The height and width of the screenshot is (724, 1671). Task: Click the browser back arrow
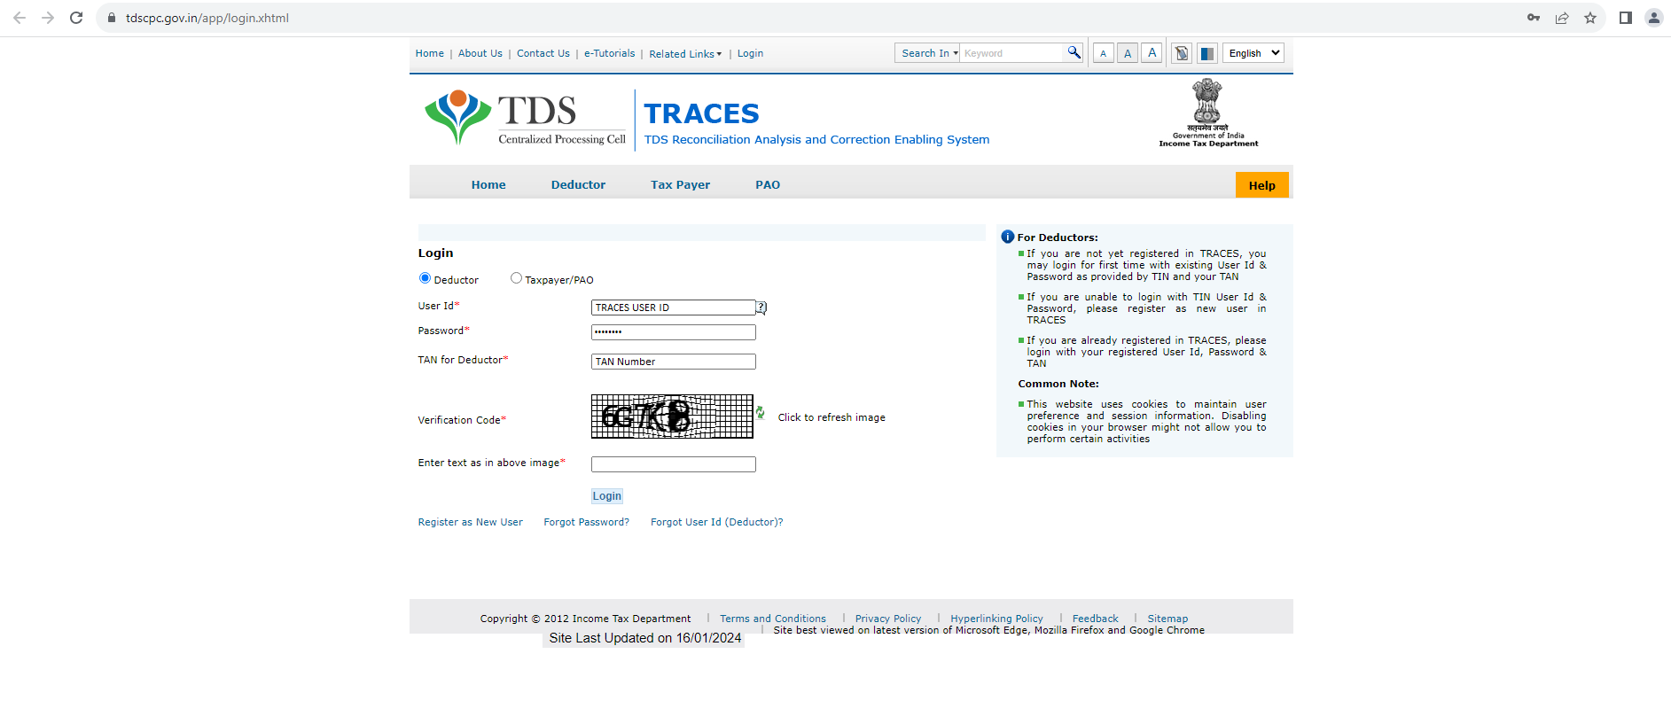[x=20, y=18]
